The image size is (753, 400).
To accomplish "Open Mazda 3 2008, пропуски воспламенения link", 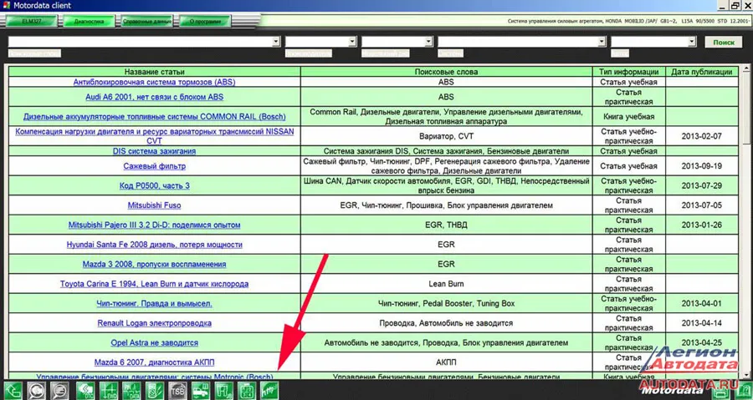I will pyautogui.click(x=154, y=265).
